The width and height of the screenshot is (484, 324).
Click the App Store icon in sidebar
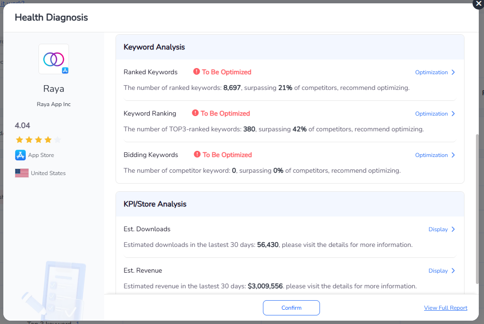[20, 155]
